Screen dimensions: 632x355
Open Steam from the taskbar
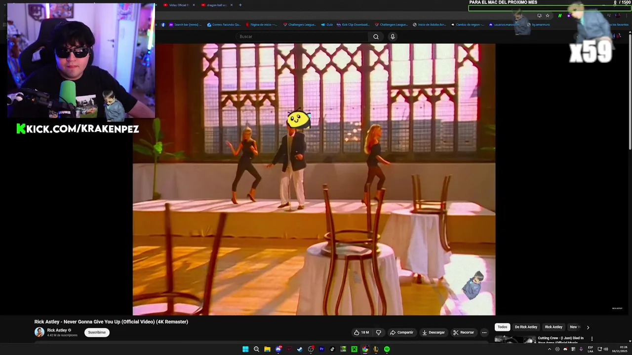pyautogui.click(x=300, y=349)
